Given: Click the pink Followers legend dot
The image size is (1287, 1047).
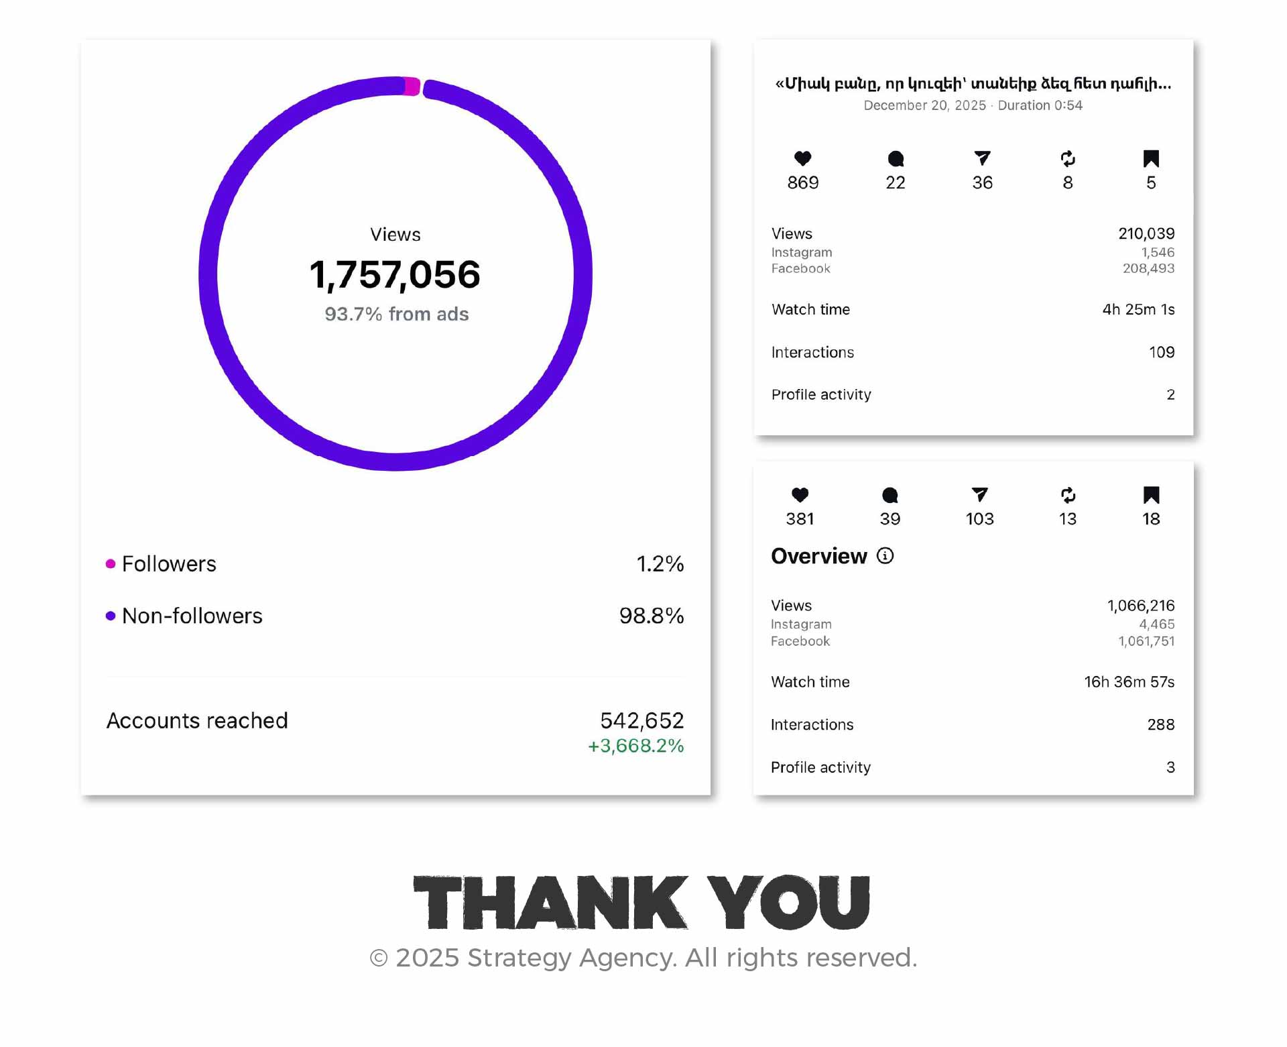Looking at the screenshot, I should coord(111,564).
